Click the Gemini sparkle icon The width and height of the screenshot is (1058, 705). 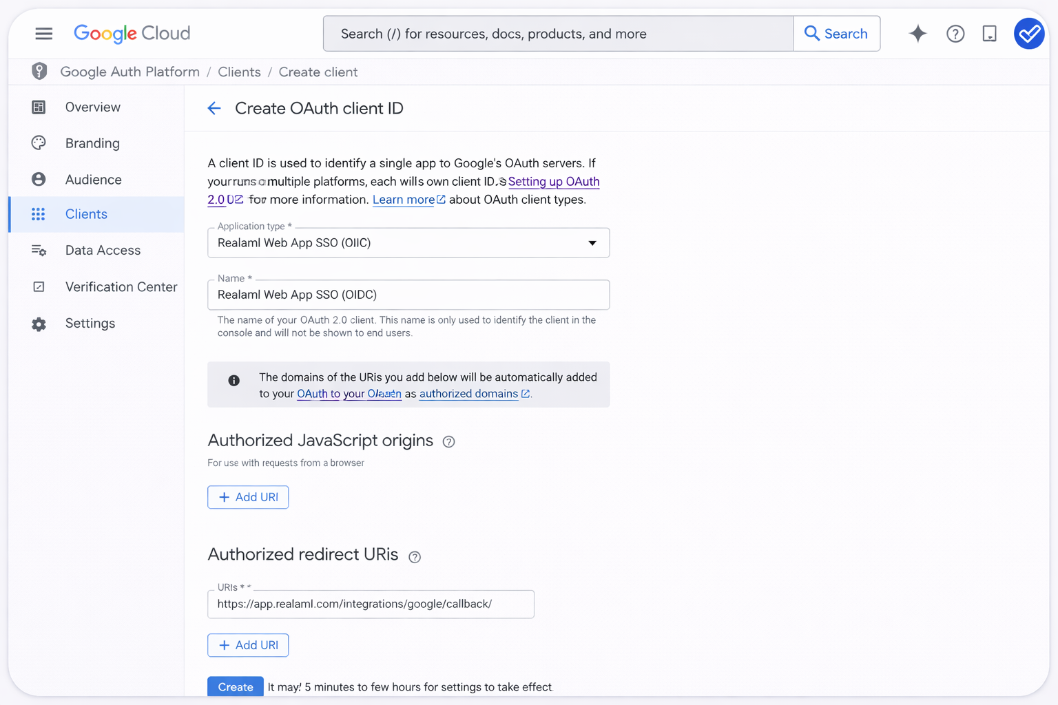click(917, 34)
